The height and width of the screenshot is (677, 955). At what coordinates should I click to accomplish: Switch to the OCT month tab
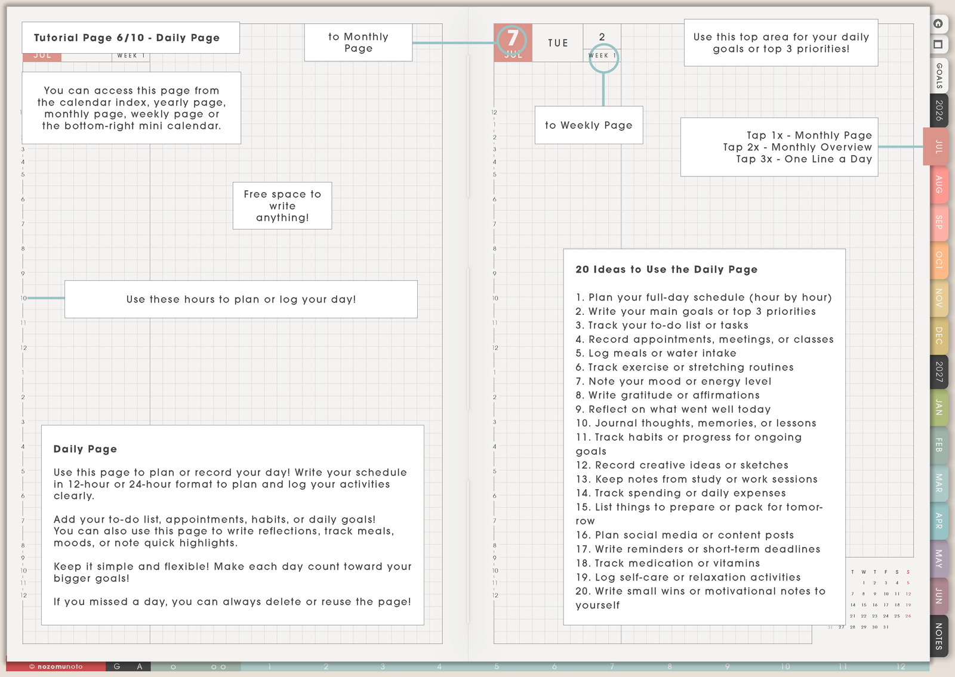pyautogui.click(x=939, y=260)
